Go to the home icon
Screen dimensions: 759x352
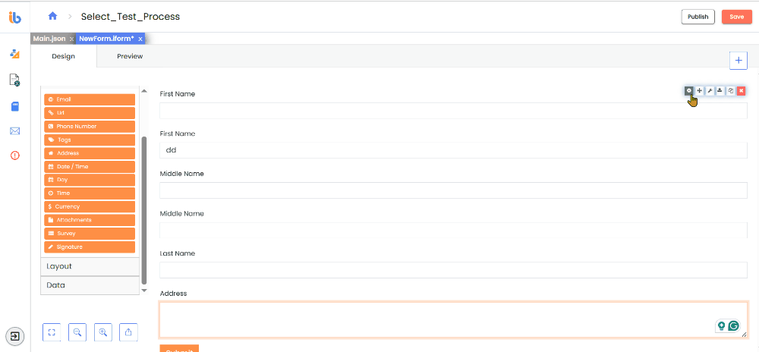click(x=53, y=16)
